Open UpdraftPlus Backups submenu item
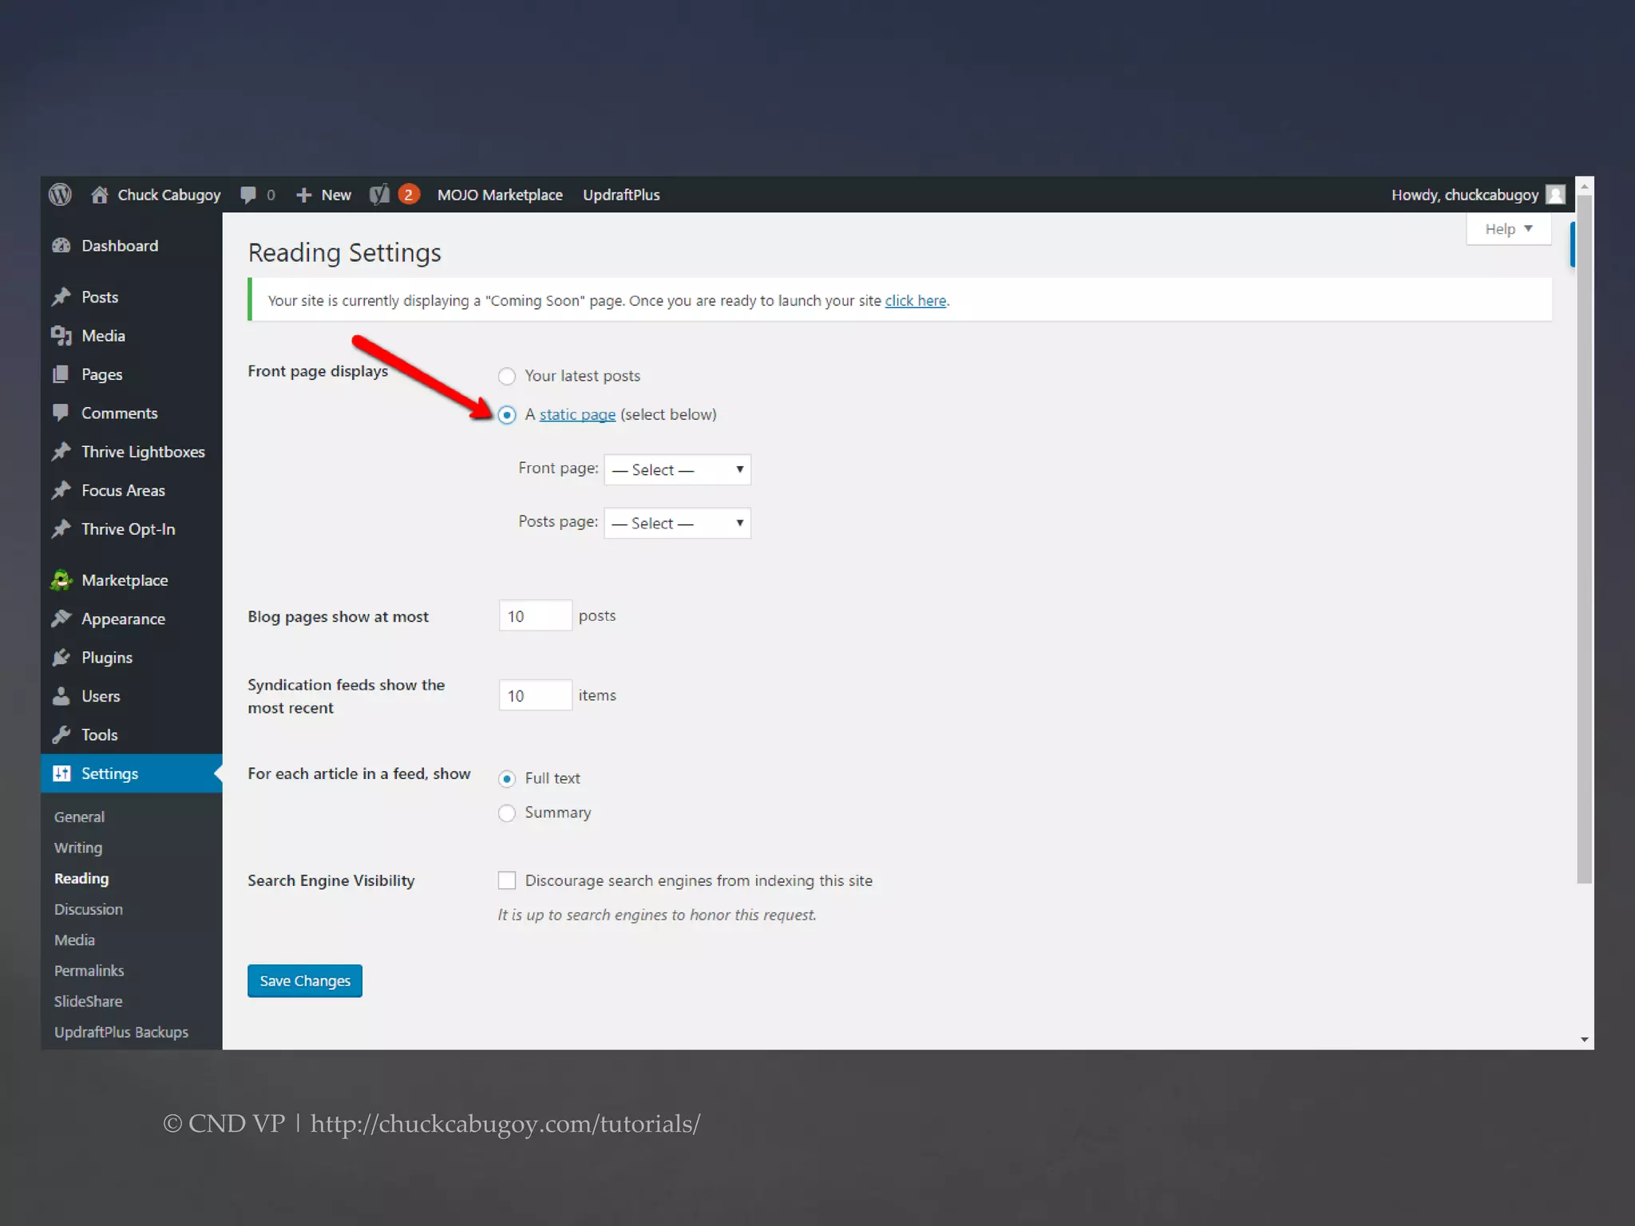The height and width of the screenshot is (1226, 1635). point(121,1033)
